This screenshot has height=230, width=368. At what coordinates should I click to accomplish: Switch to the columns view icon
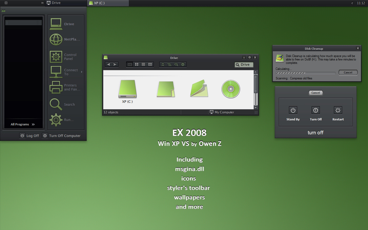pyautogui.click(x=150, y=64)
